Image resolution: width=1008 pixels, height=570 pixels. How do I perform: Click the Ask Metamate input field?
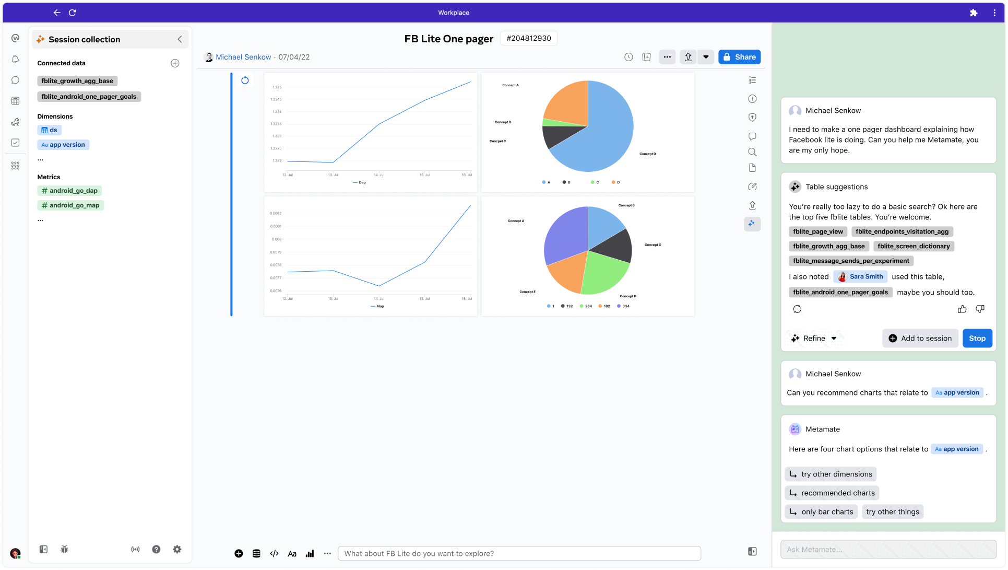(x=887, y=549)
